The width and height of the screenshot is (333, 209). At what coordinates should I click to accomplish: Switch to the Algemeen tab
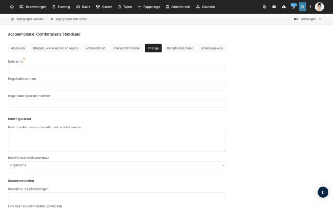click(18, 48)
